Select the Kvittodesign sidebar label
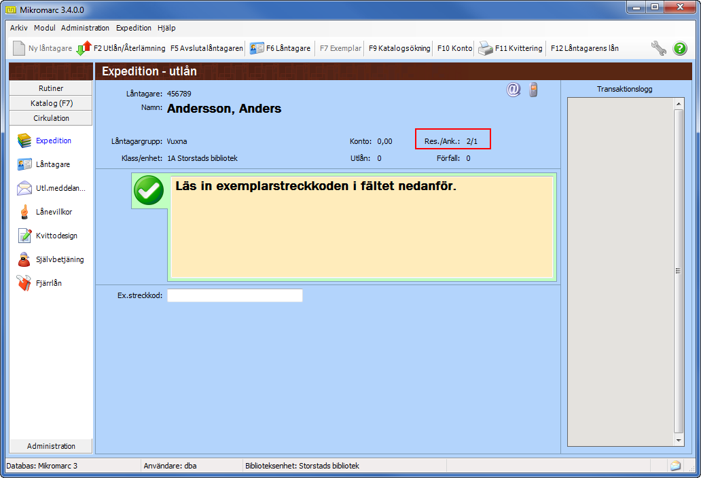The image size is (701, 478). (x=57, y=236)
